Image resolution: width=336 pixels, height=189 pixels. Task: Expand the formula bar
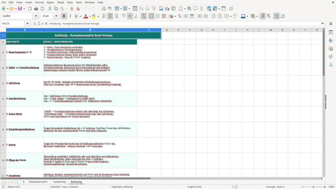(x=323, y=24)
